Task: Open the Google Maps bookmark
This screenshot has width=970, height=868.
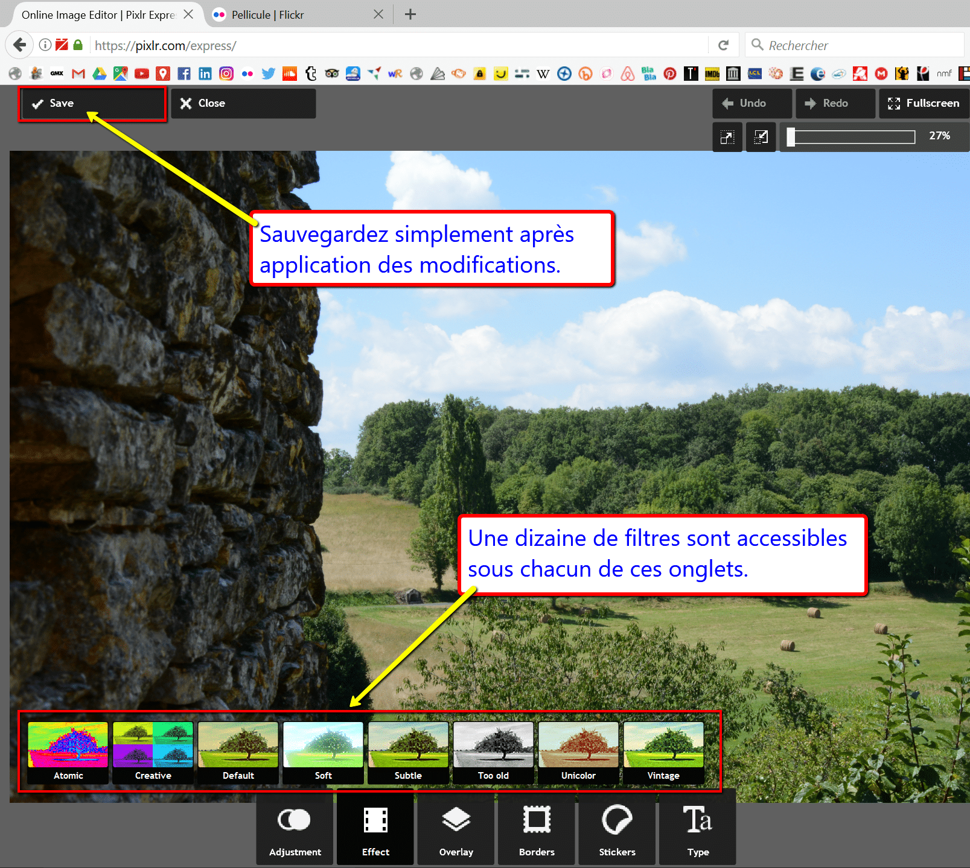Action: tap(120, 74)
